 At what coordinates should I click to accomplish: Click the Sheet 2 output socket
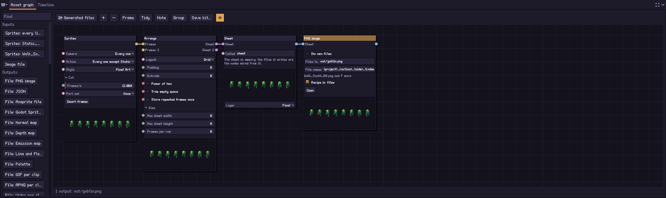(x=216, y=50)
